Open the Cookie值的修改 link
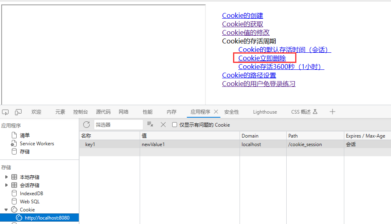This screenshot has height=224, width=391. point(246,32)
